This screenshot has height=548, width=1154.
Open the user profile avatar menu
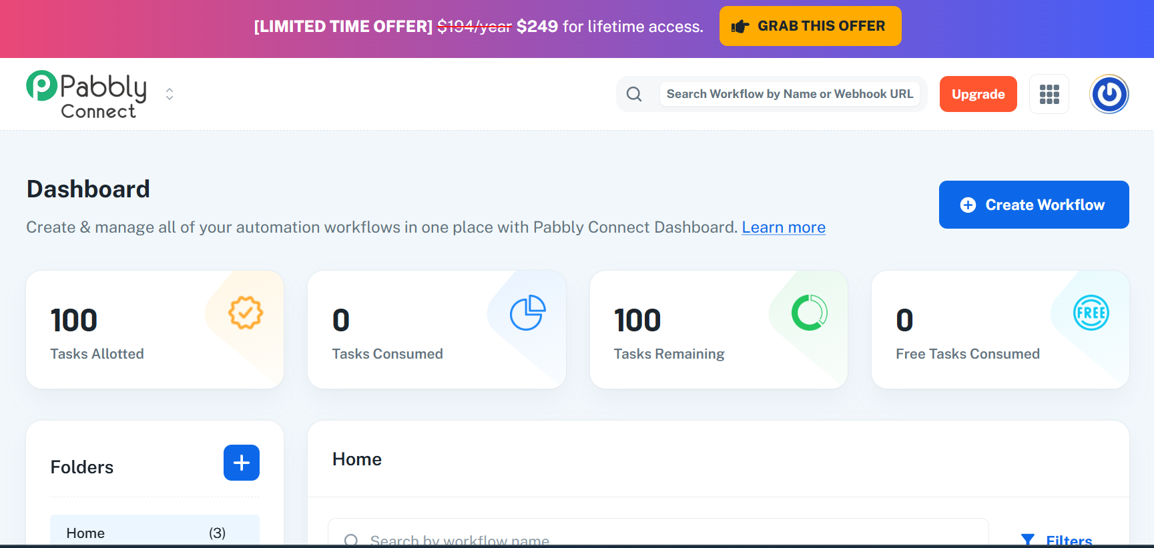click(x=1109, y=94)
